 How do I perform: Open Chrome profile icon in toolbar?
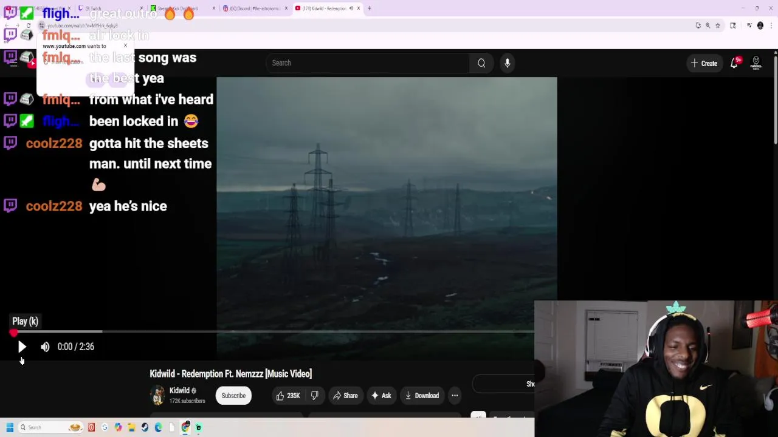click(760, 25)
